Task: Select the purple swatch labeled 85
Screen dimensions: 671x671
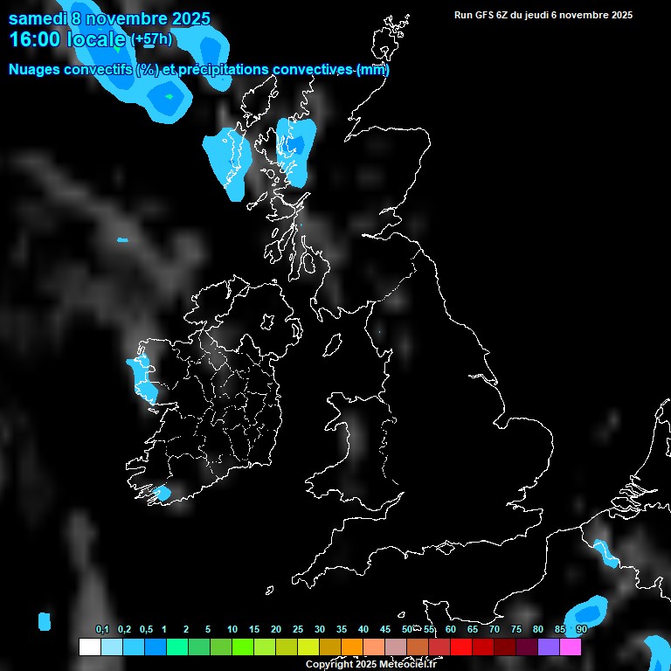Action: pyautogui.click(x=549, y=647)
